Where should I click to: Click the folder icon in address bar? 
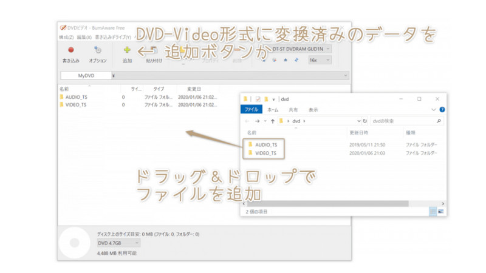tap(281, 121)
